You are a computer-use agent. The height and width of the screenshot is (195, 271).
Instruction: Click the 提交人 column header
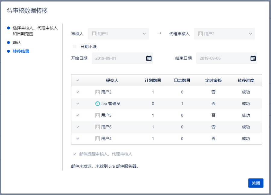point(112,80)
